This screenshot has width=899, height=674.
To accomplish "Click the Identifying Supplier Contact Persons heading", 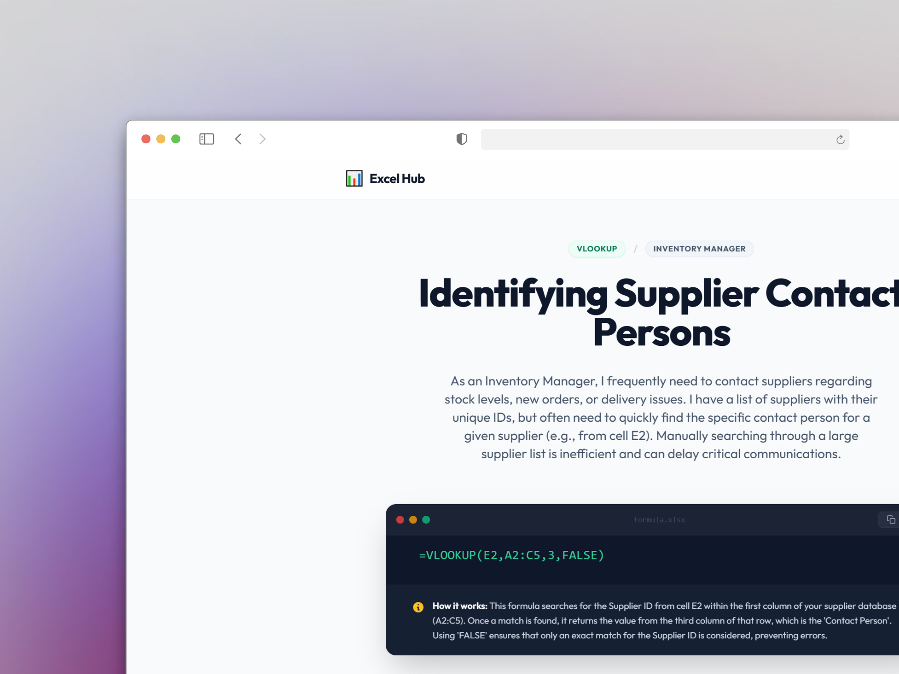I will coord(658,313).
